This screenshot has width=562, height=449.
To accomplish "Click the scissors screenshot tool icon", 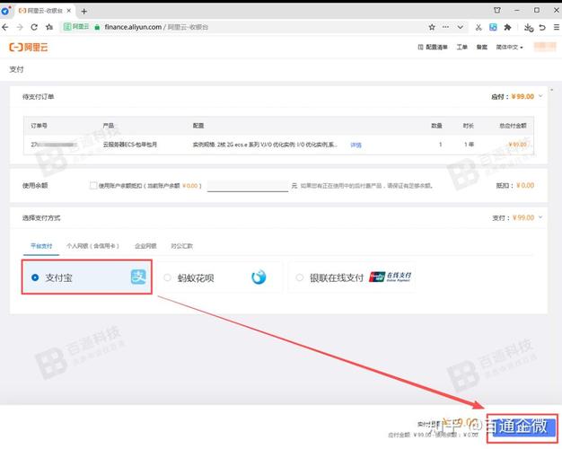I will point(479,27).
